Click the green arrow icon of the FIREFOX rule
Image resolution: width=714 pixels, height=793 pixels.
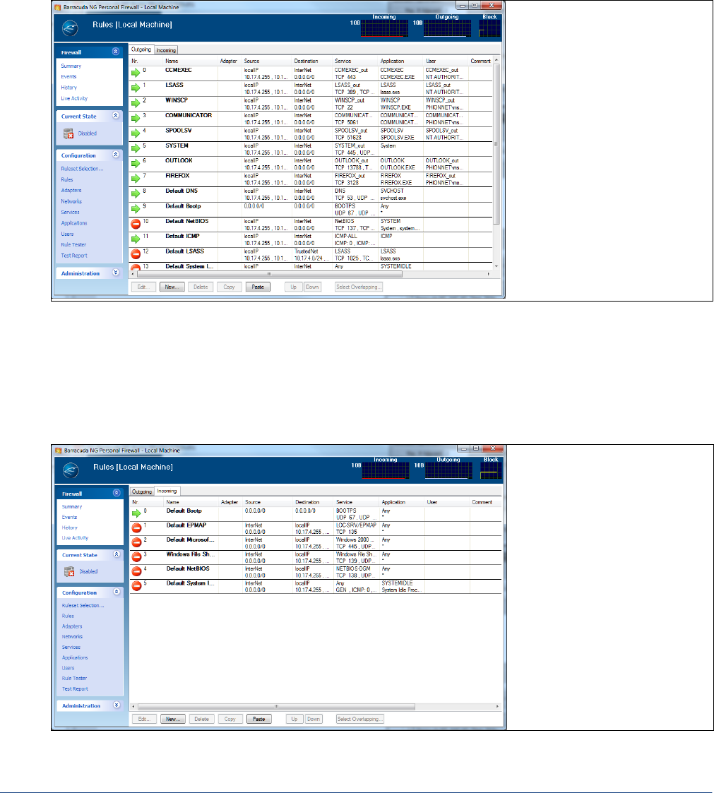tap(136, 179)
